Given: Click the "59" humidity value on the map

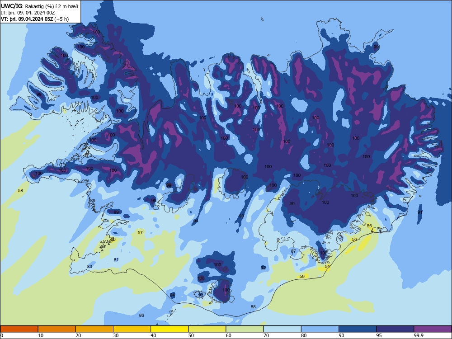Looking at the screenshot, I should [302, 277].
